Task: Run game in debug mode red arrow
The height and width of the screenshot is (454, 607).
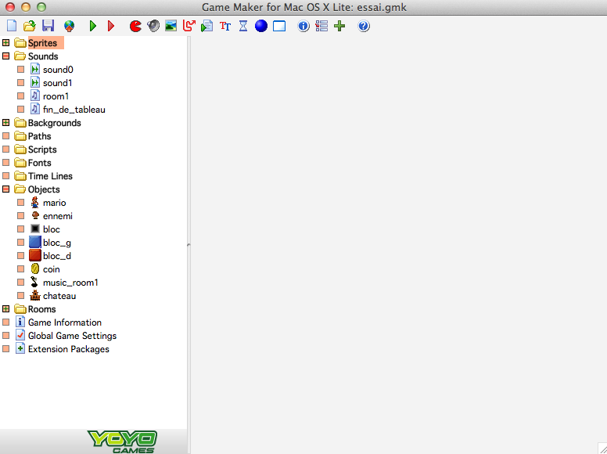Action: (x=111, y=26)
